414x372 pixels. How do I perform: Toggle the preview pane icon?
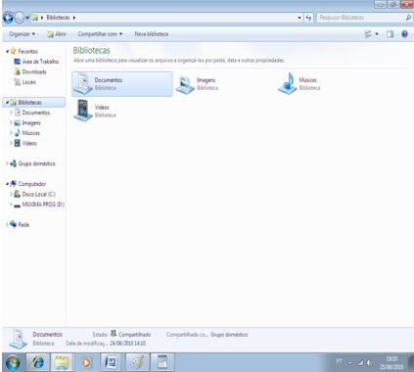tap(390, 34)
